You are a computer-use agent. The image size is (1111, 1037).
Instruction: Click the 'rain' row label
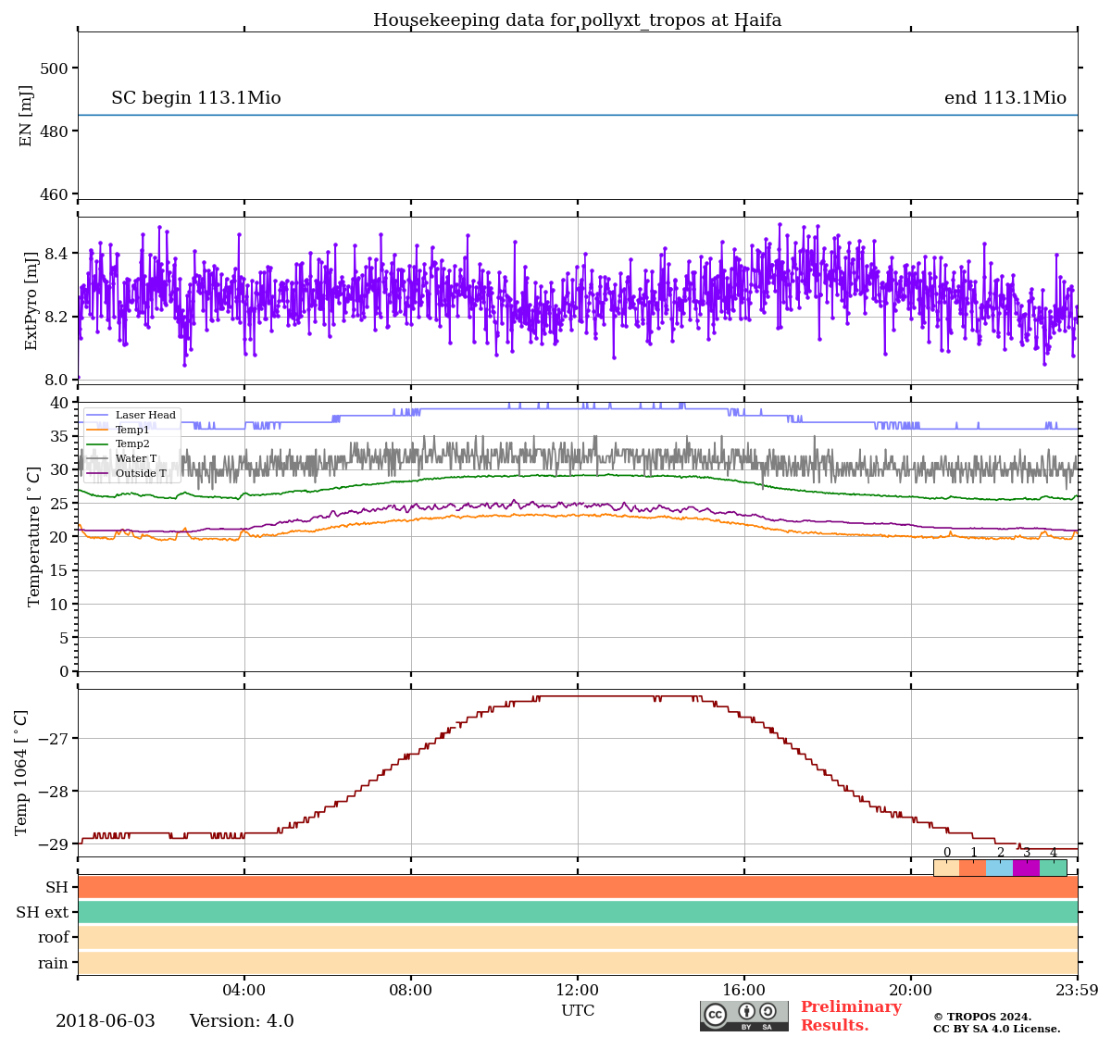tap(54, 963)
